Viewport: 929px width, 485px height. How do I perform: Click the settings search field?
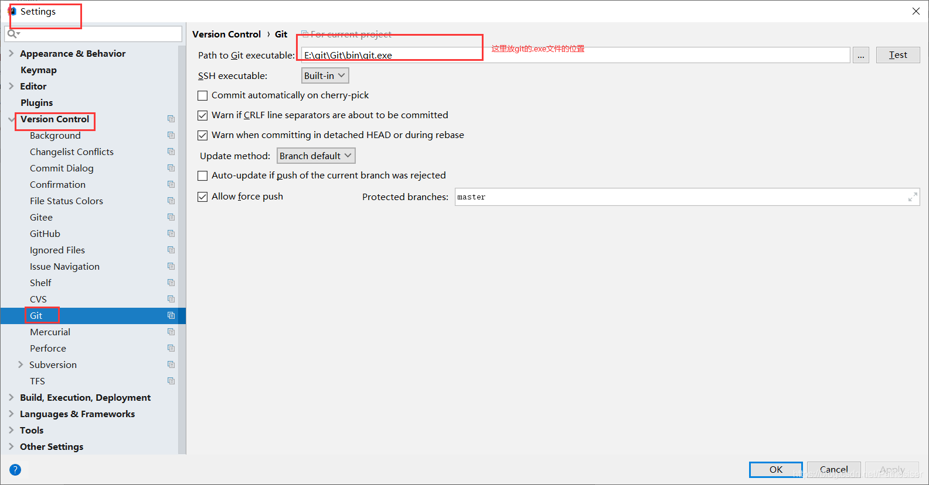click(93, 34)
